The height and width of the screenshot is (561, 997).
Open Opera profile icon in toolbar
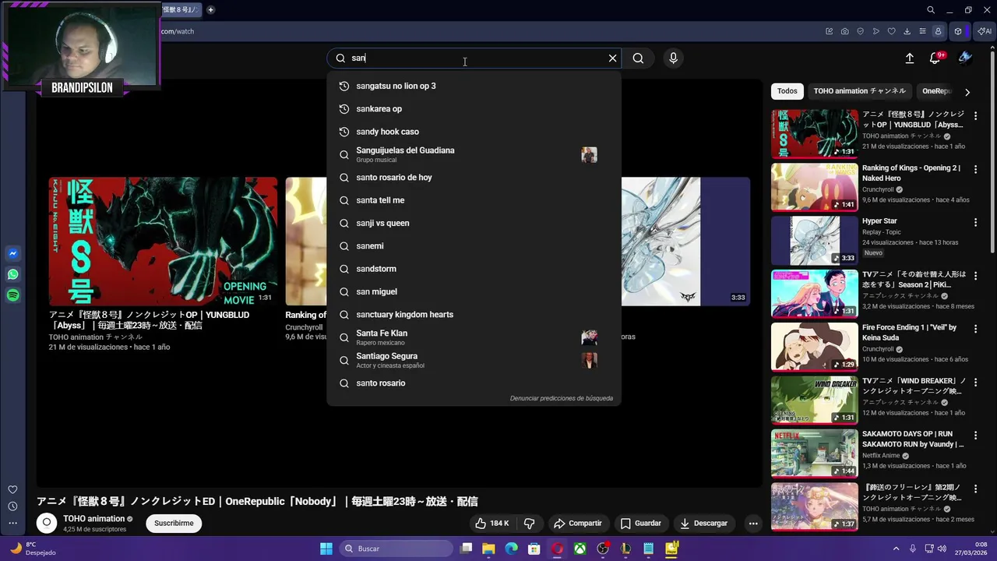(x=938, y=31)
